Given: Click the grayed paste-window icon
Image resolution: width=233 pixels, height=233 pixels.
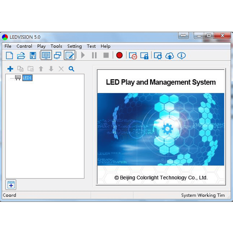Looking at the screenshot, I should tap(31, 69).
